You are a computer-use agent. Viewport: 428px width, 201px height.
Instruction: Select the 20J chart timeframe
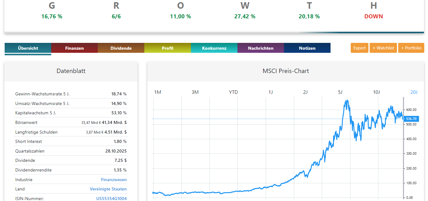click(414, 92)
